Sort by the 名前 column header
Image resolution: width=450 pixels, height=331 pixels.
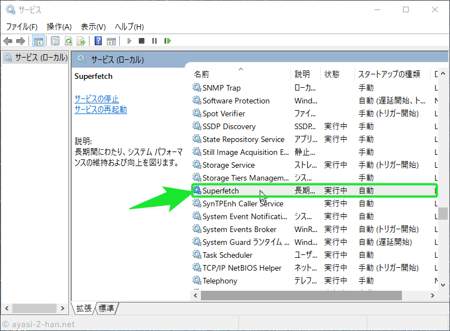coord(201,74)
